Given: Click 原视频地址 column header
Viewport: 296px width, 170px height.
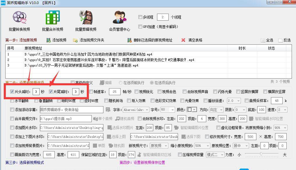Looking at the screenshot, I should [x=125, y=48].
